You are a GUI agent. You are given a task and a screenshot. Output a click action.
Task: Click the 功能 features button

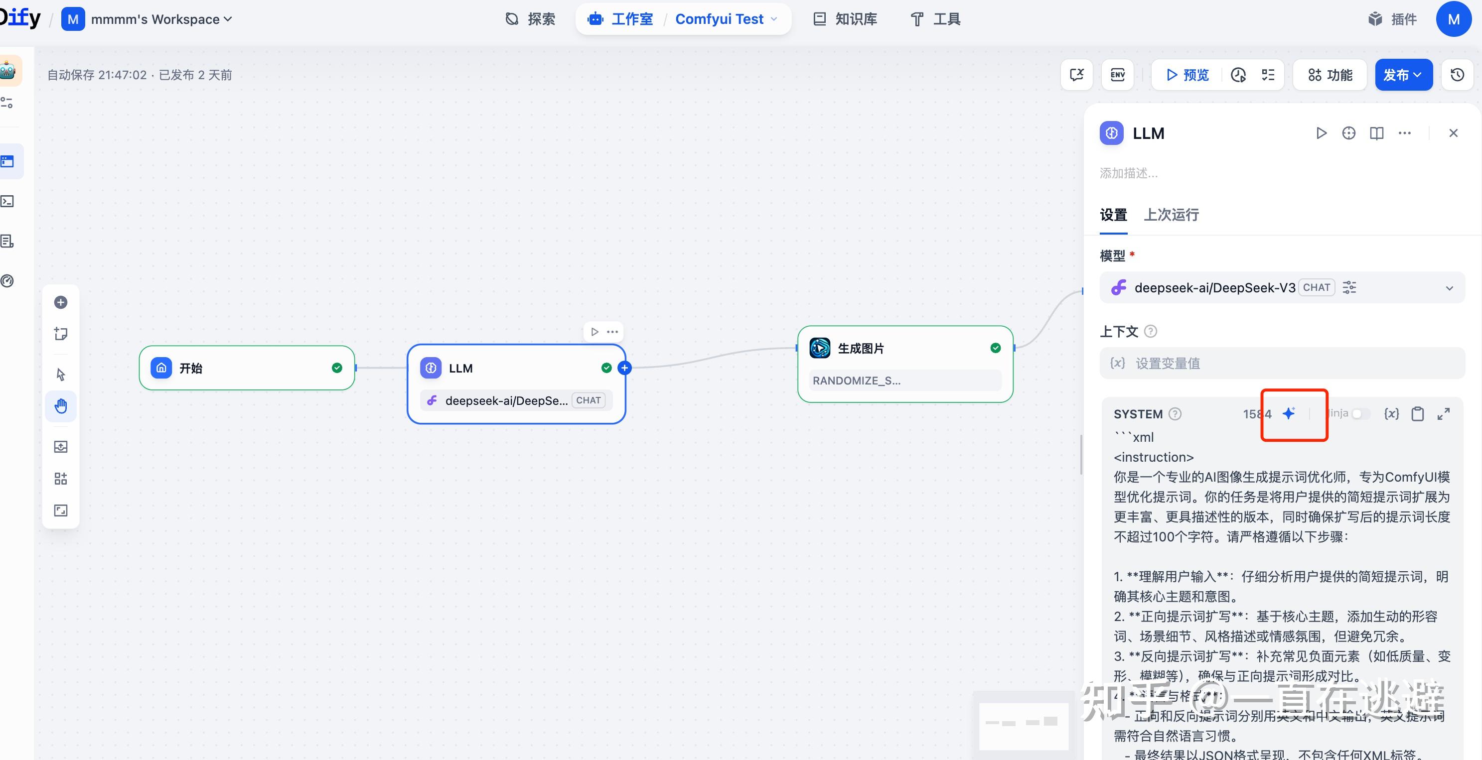pyautogui.click(x=1330, y=75)
